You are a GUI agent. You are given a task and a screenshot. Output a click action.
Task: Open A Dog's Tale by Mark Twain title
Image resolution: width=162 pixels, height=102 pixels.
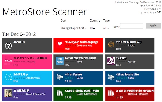tap(82, 91)
